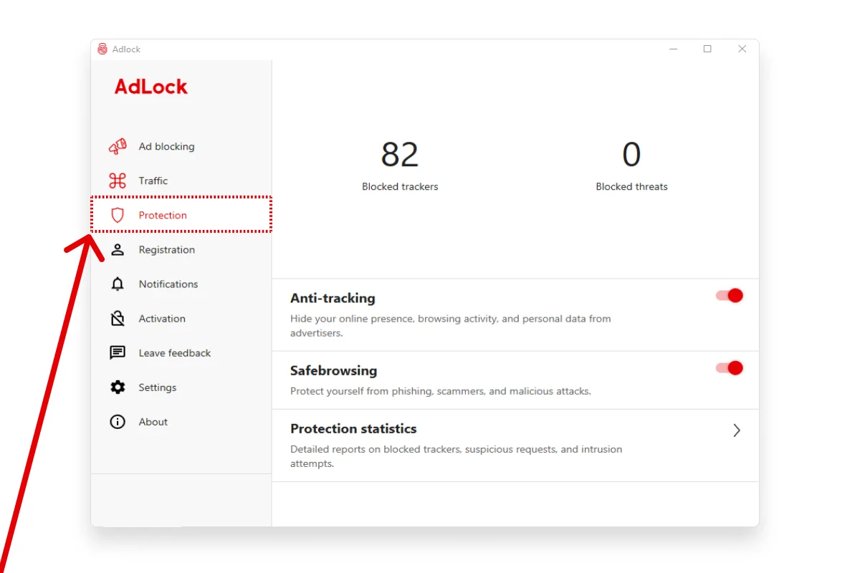Click the Safebrowsing description text
This screenshot has height=573, width=860.
pos(441,391)
